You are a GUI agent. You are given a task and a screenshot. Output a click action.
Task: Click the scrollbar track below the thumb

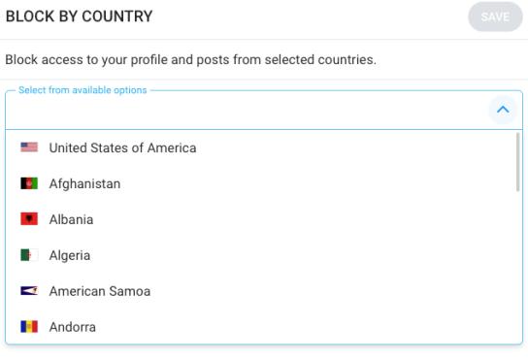pyautogui.click(x=518, y=268)
